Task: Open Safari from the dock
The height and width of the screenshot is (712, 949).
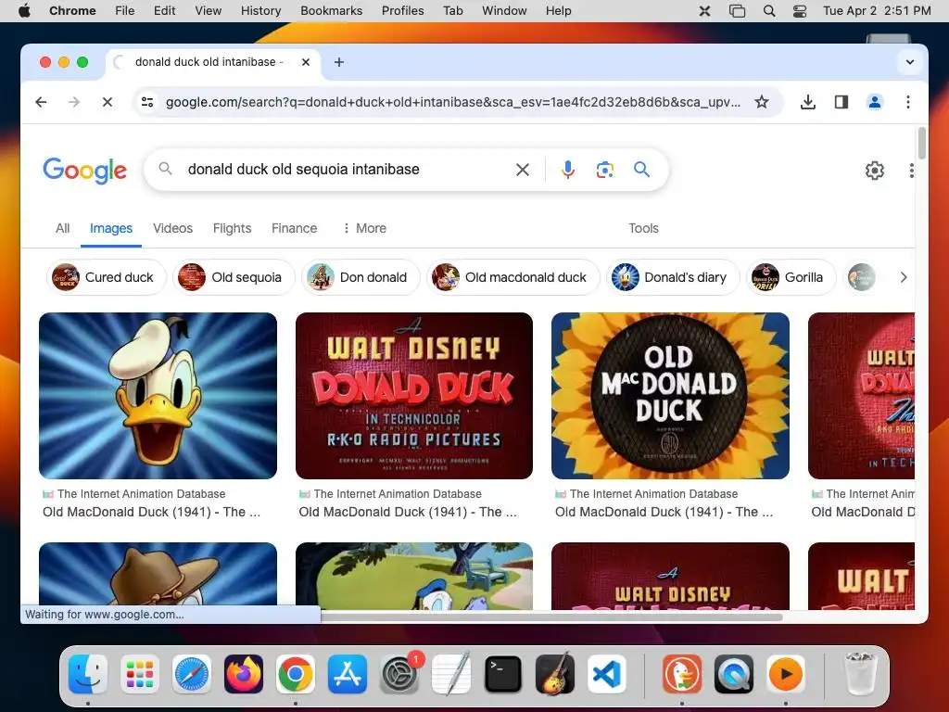Action: coord(192,674)
